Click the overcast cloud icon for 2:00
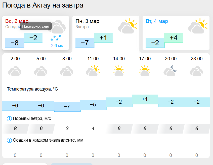 15,71
